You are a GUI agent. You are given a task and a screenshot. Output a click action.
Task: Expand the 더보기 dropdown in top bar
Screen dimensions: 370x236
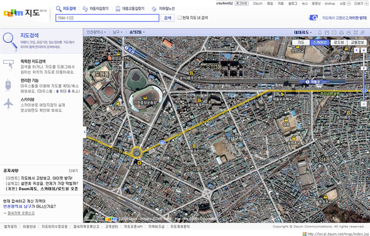[x=365, y=4]
